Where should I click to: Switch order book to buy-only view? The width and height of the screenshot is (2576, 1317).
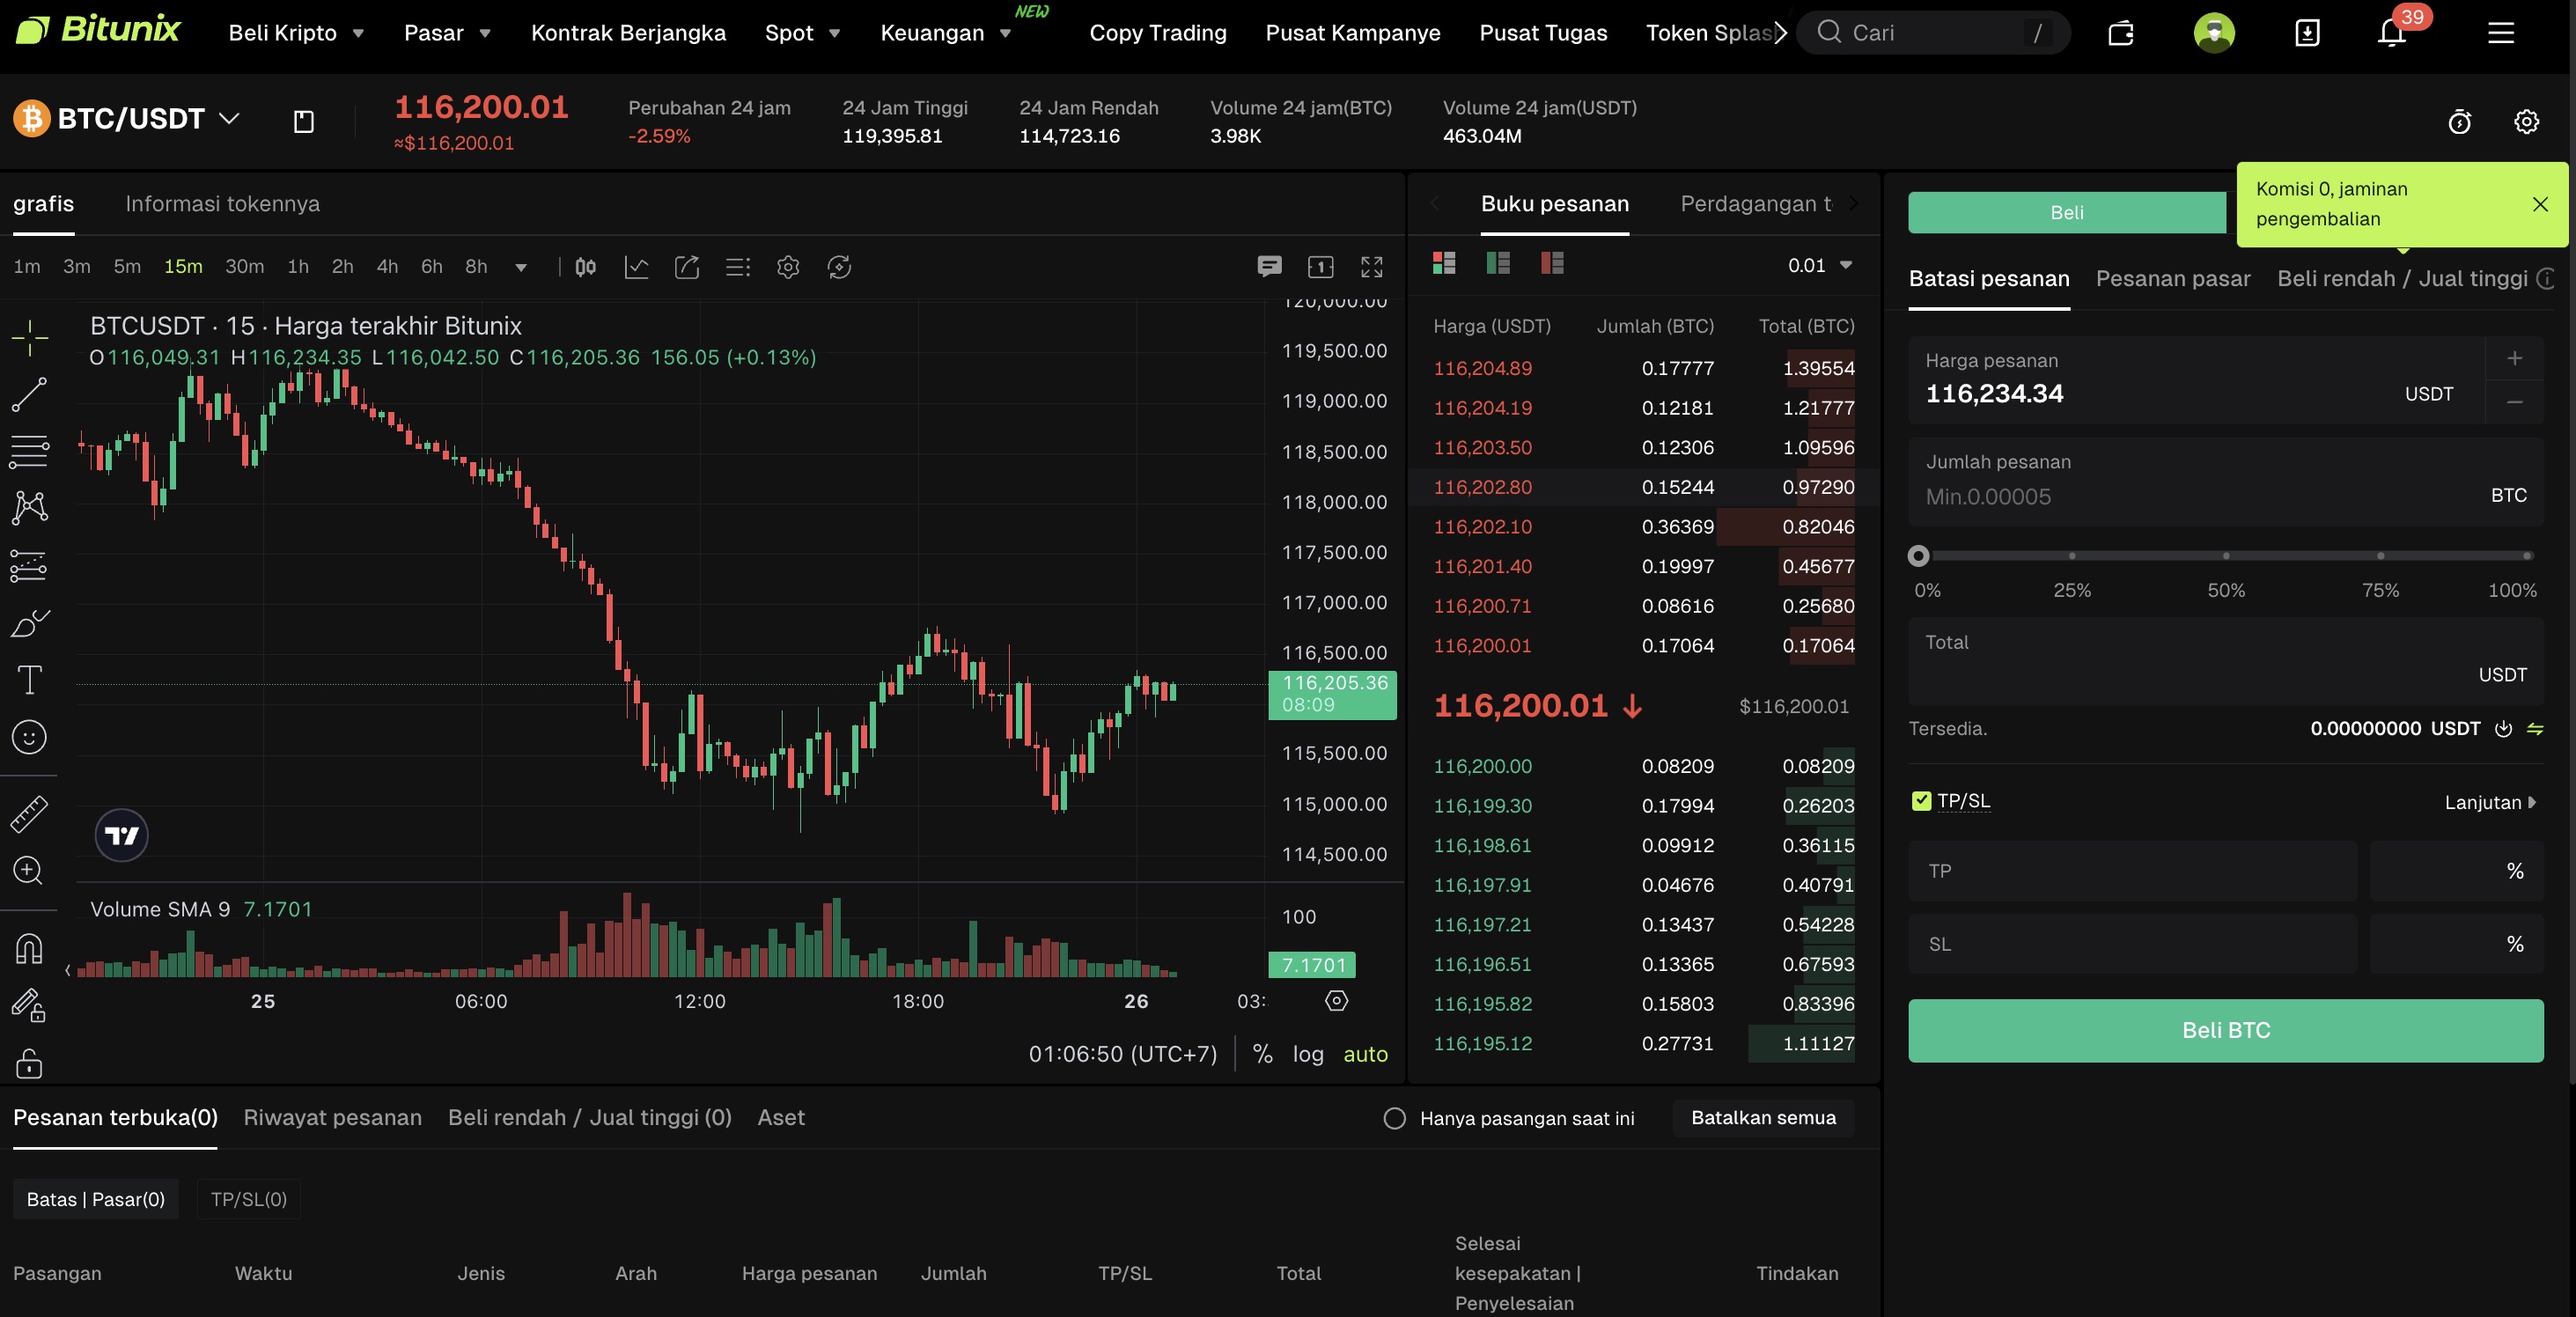1497,263
